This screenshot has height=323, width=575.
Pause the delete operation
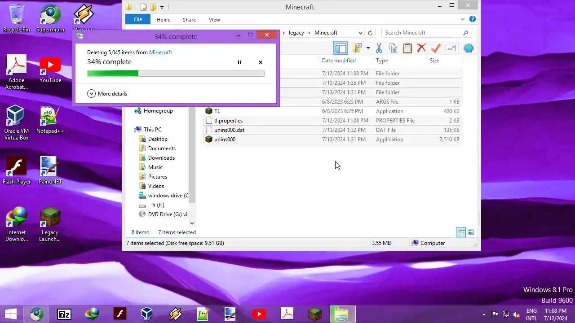(239, 62)
